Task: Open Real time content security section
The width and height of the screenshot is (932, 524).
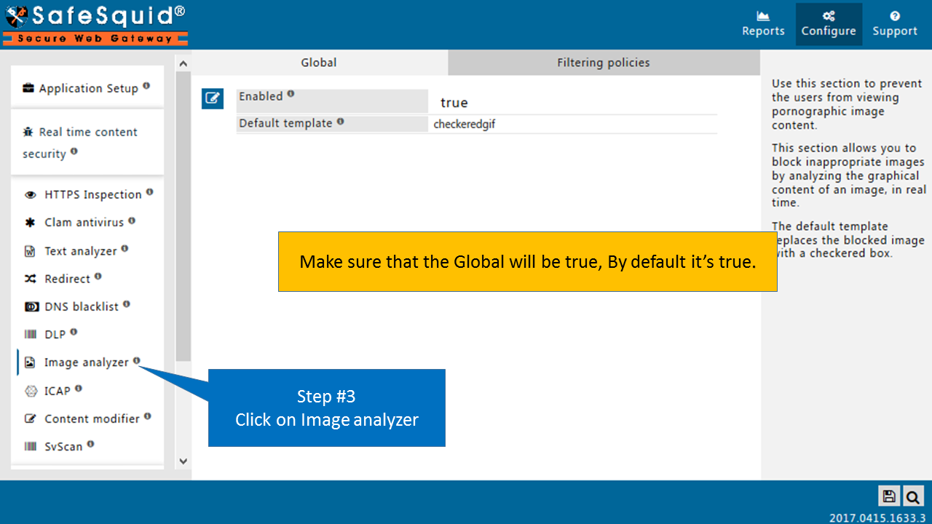Action: pos(88,143)
